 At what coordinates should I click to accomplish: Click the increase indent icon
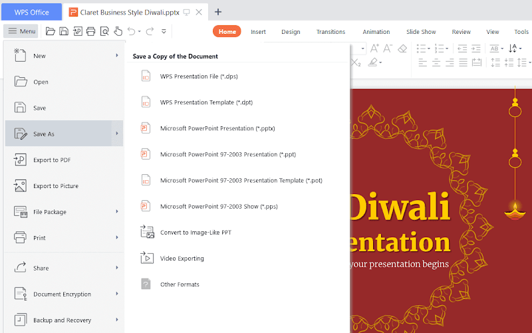pos(476,49)
